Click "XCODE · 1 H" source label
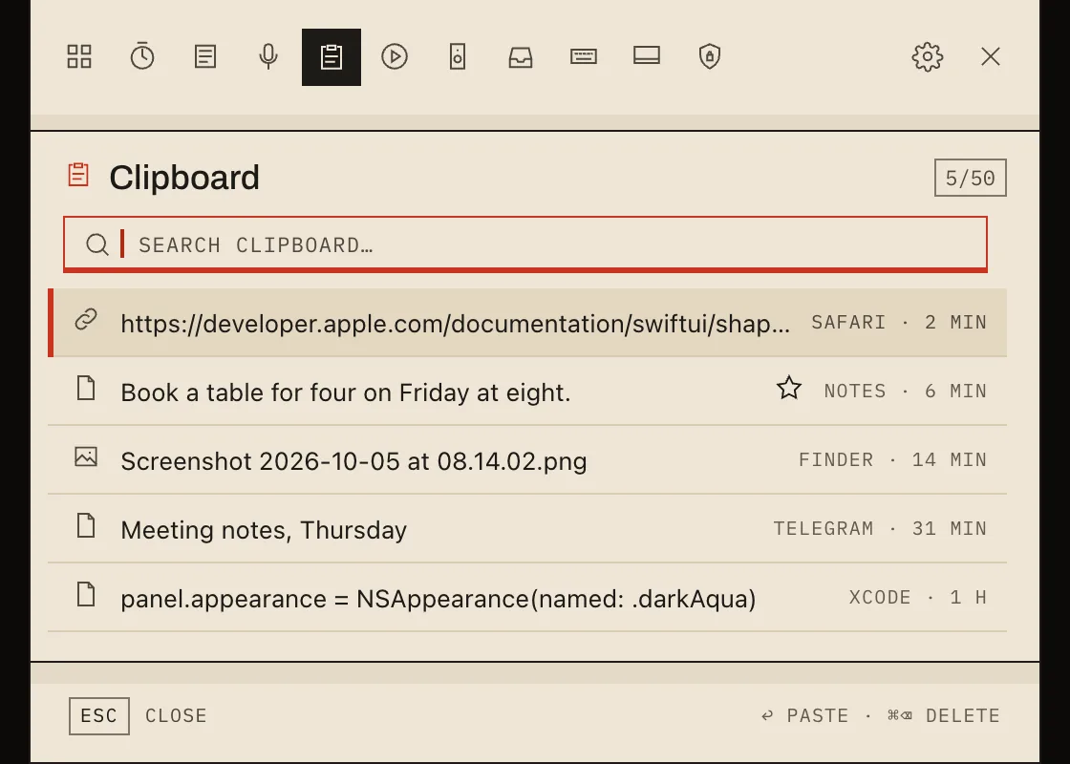 coord(918,598)
